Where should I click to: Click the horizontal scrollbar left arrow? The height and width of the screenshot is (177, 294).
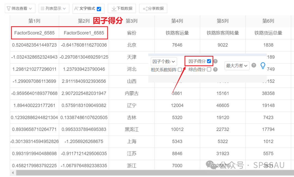pos(13,173)
